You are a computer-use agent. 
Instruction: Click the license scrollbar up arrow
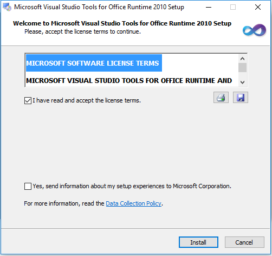pyautogui.click(x=242, y=59)
